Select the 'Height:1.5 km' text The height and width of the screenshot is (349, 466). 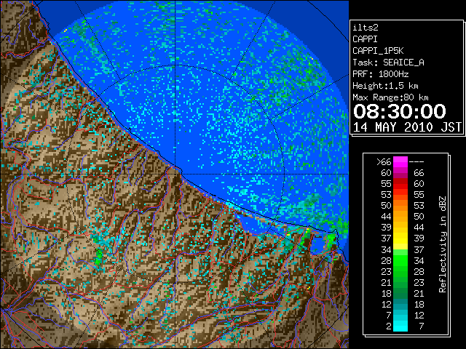pos(385,86)
